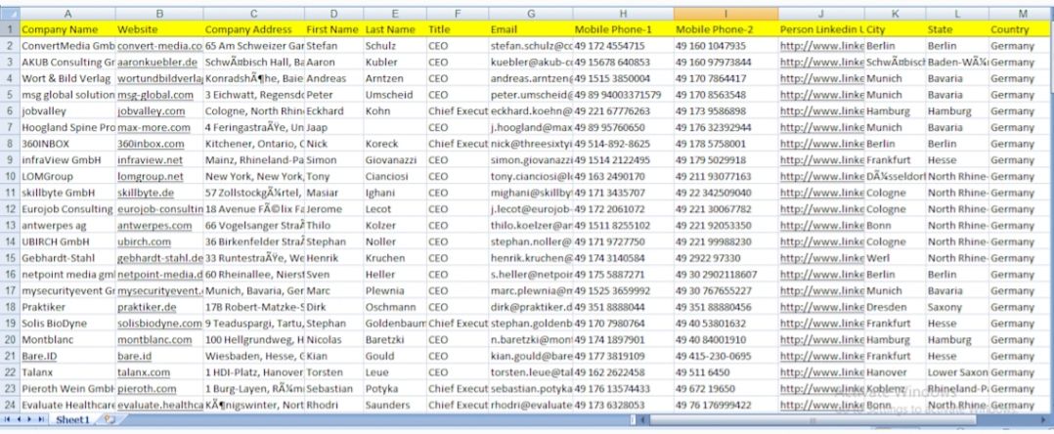Open the praktiker.de link
Screen dimensions: 1054x434
147,307
